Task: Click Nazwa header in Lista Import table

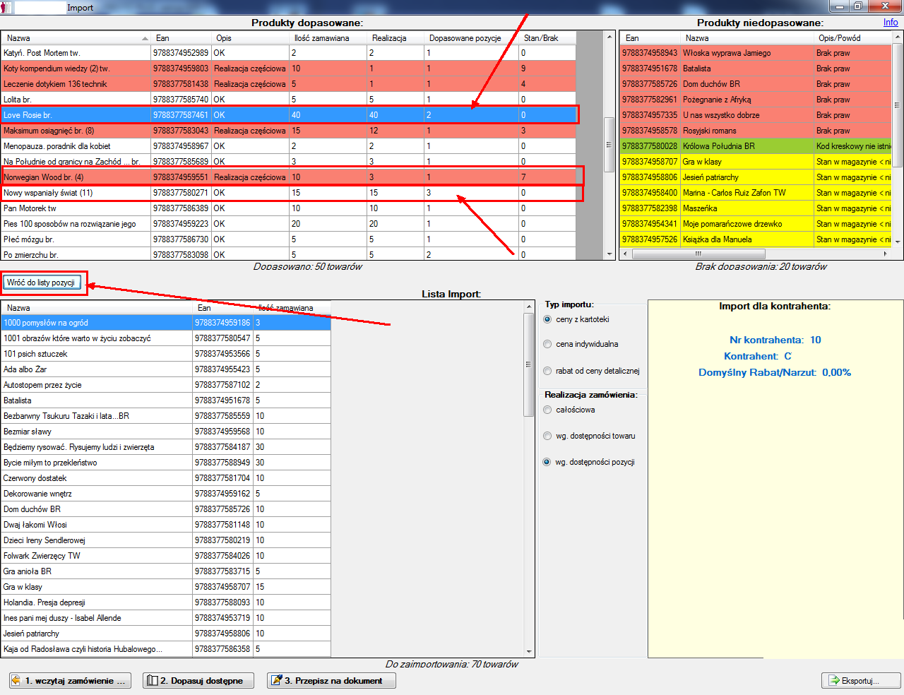Action: coord(97,308)
